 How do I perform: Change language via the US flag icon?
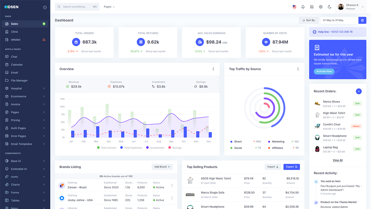coord(294,6)
